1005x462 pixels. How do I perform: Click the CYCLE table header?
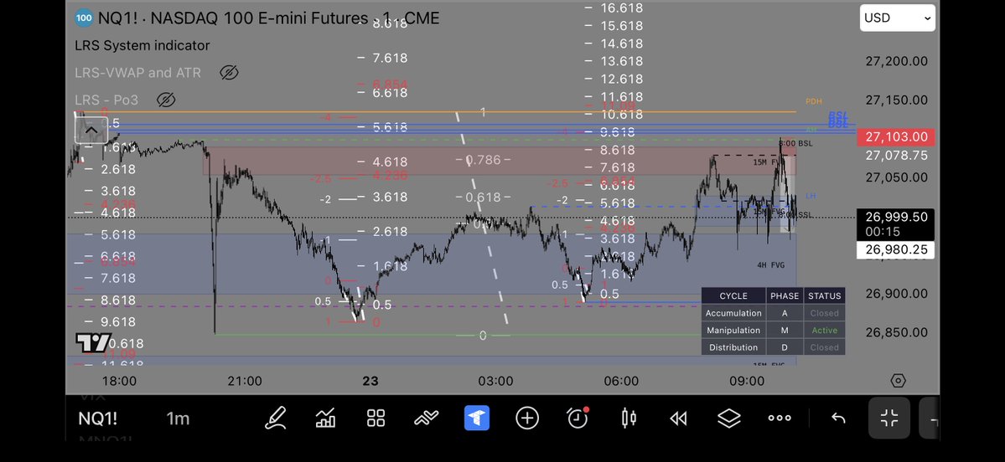(x=733, y=296)
